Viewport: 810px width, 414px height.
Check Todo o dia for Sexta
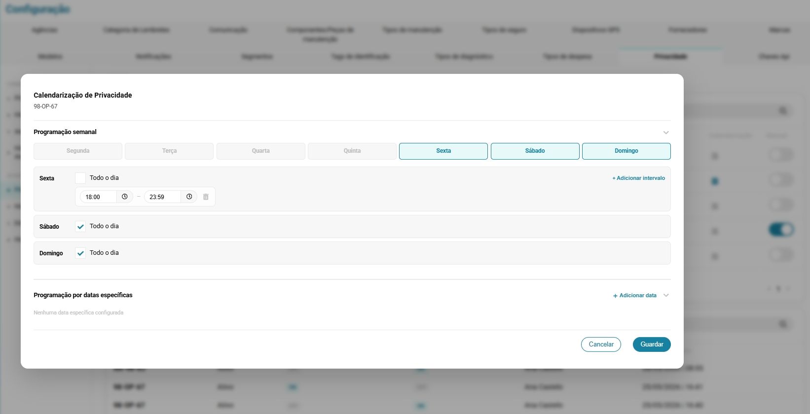point(80,178)
